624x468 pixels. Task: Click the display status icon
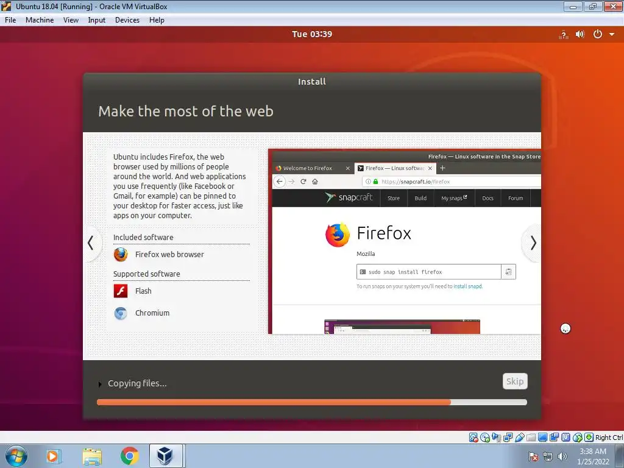click(542, 438)
